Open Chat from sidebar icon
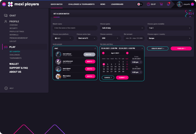 click(6, 16)
